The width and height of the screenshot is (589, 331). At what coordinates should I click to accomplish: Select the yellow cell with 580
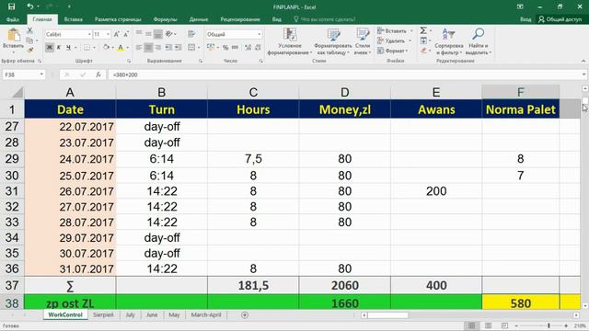click(x=521, y=302)
